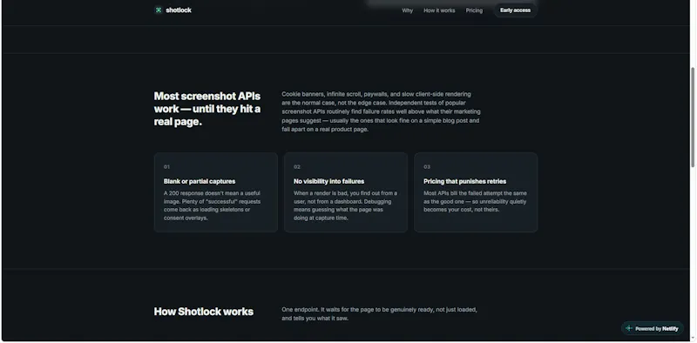The height and width of the screenshot is (343, 697).
Task: Select the No visibility into failures heading
Action: pos(329,181)
